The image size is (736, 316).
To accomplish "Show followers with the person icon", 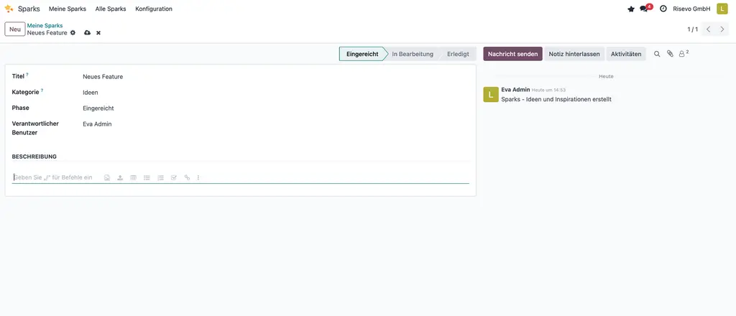I will pyautogui.click(x=684, y=53).
